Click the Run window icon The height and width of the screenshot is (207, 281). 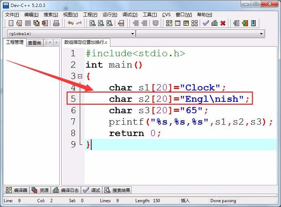coord(178,23)
